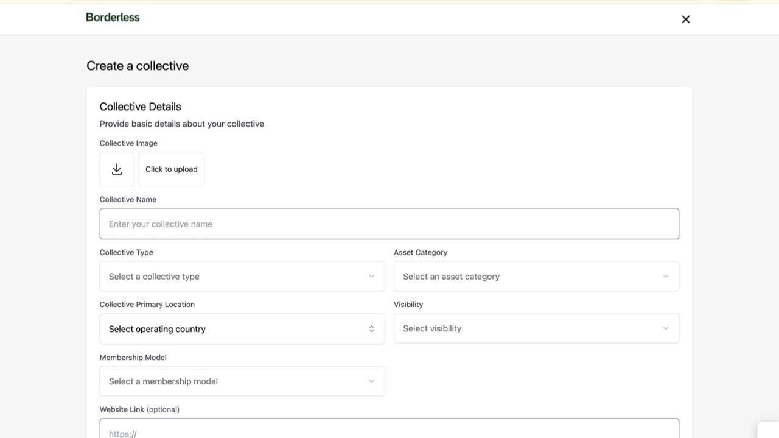This screenshot has height=438, width=779.
Task: Click the up-down arrows in the operating country selector
Action: (x=371, y=329)
